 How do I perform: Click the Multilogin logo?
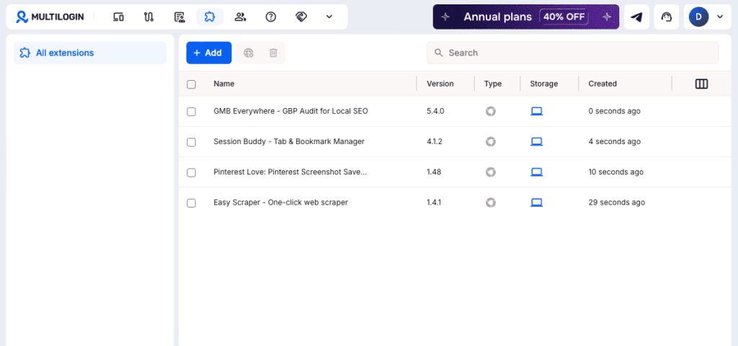point(50,17)
